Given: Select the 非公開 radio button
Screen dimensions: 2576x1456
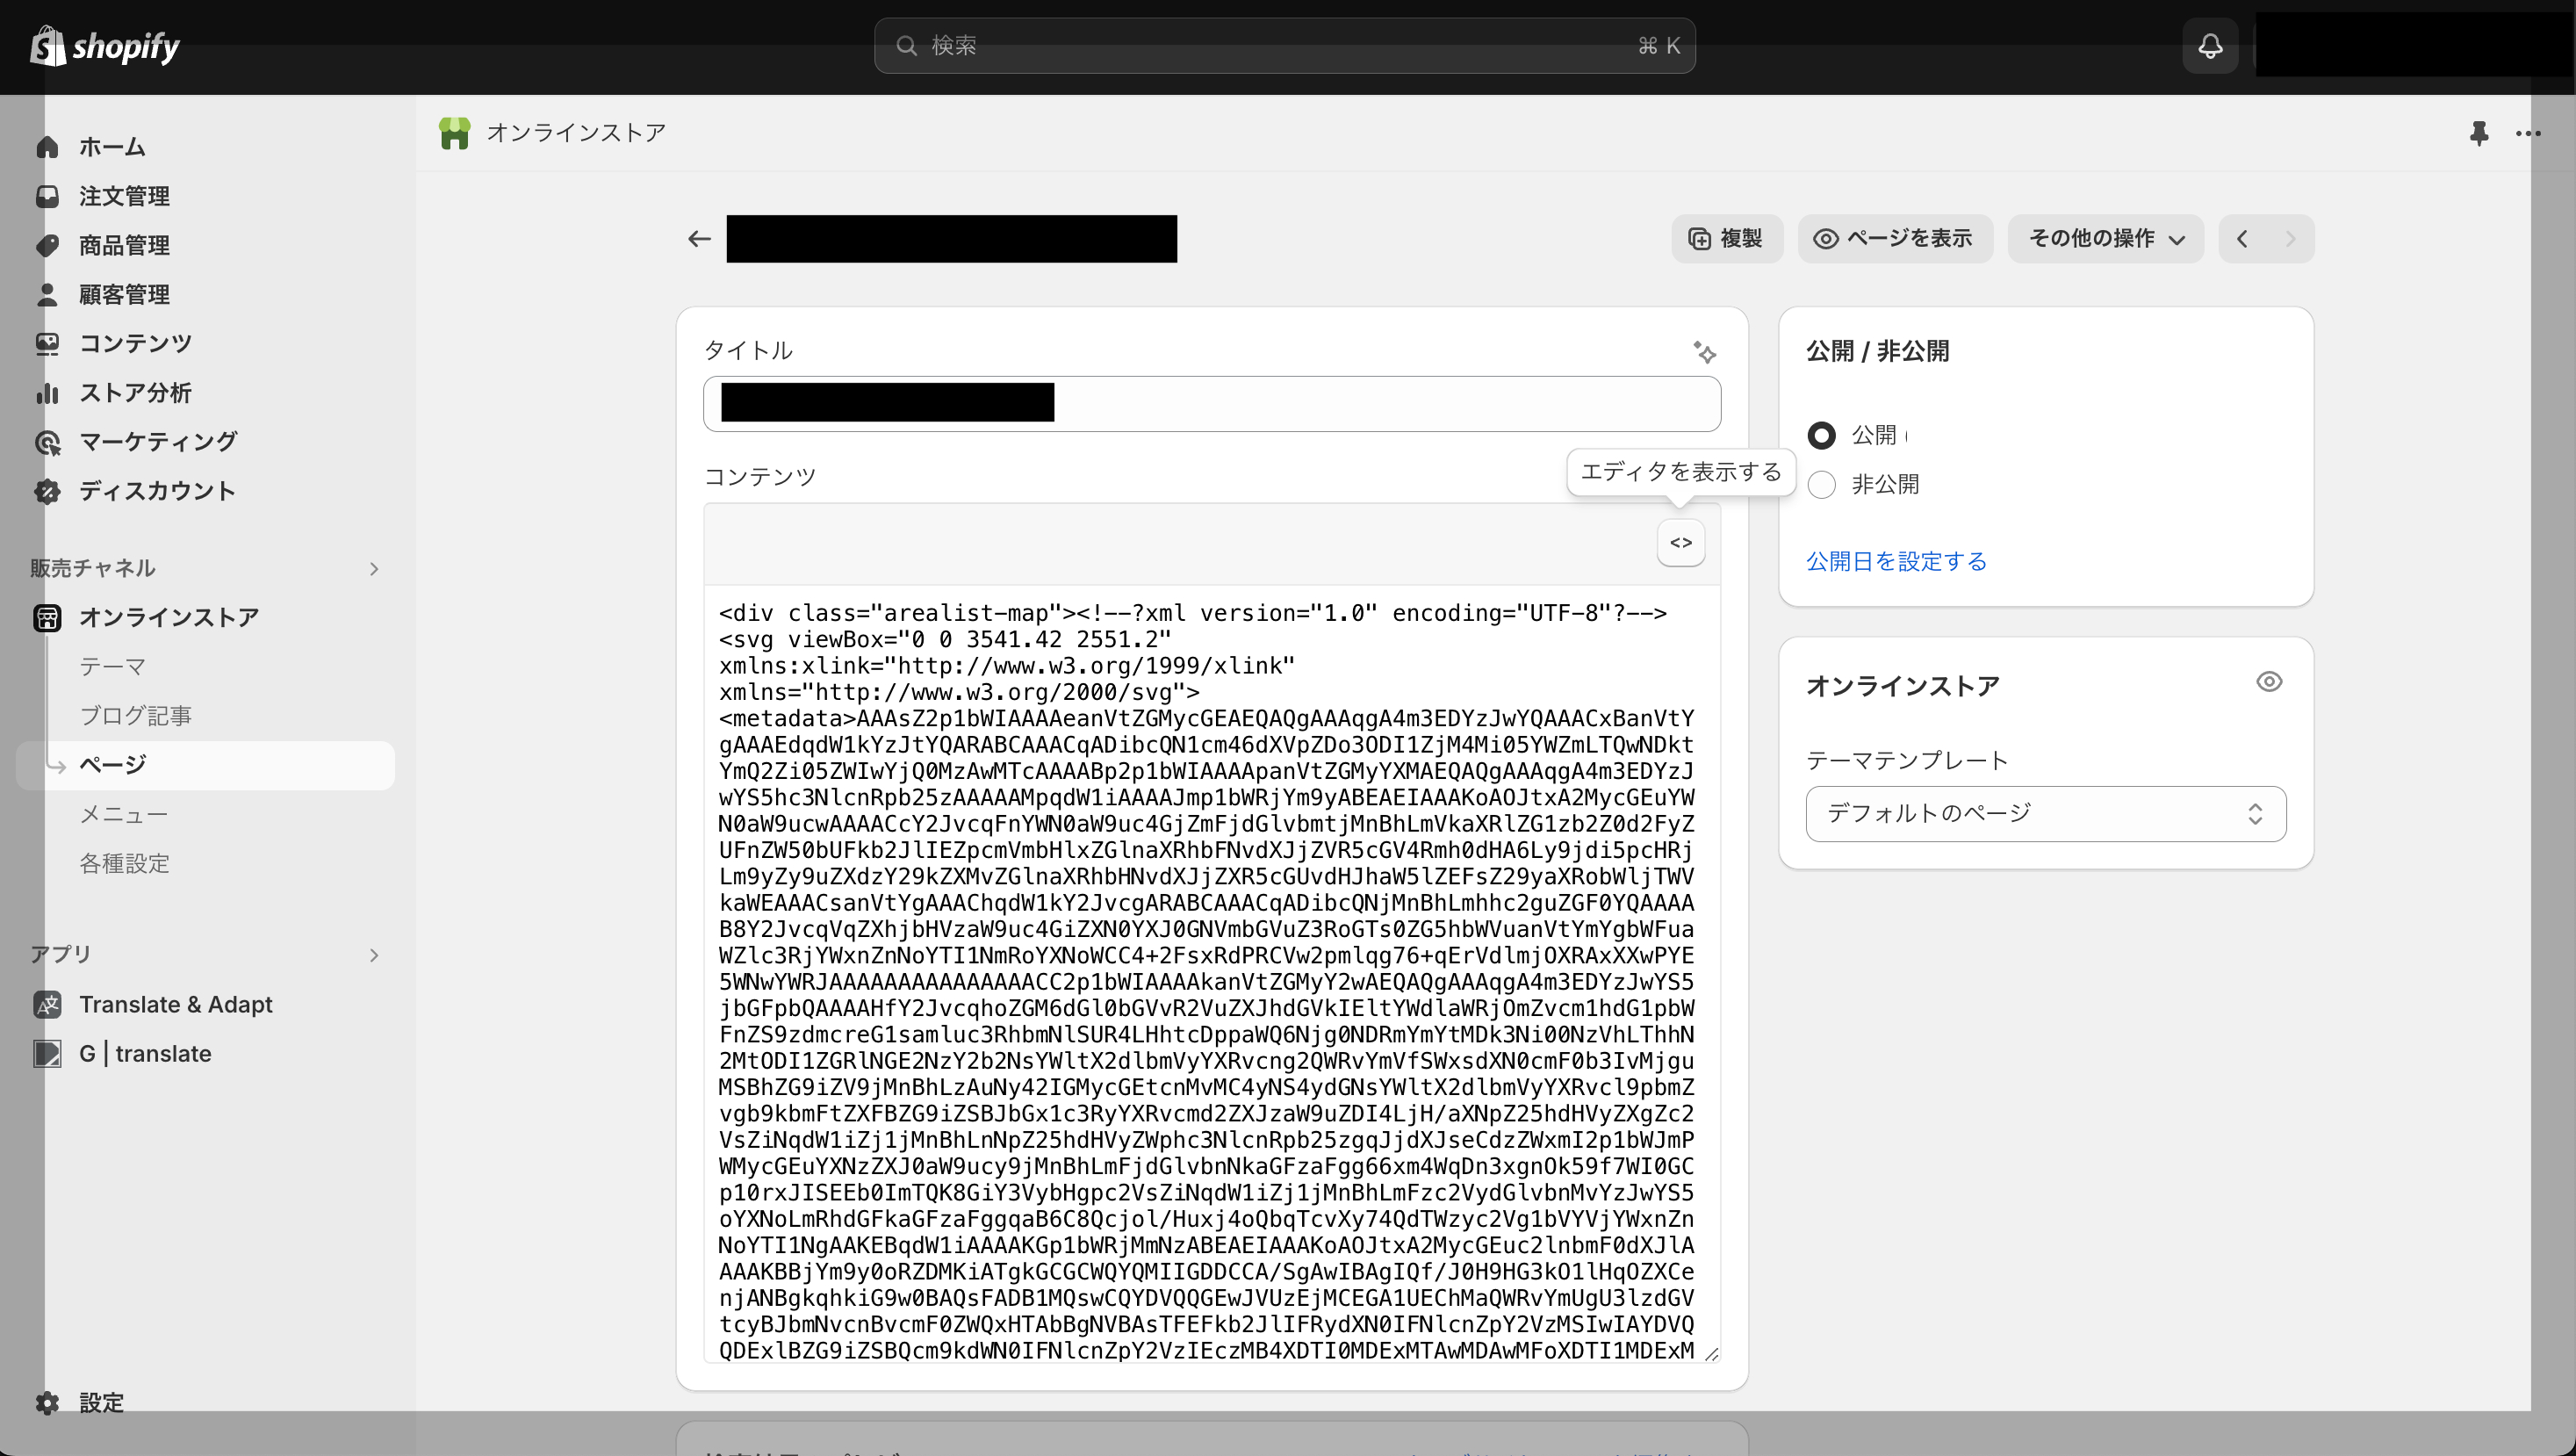Looking at the screenshot, I should [1821, 485].
